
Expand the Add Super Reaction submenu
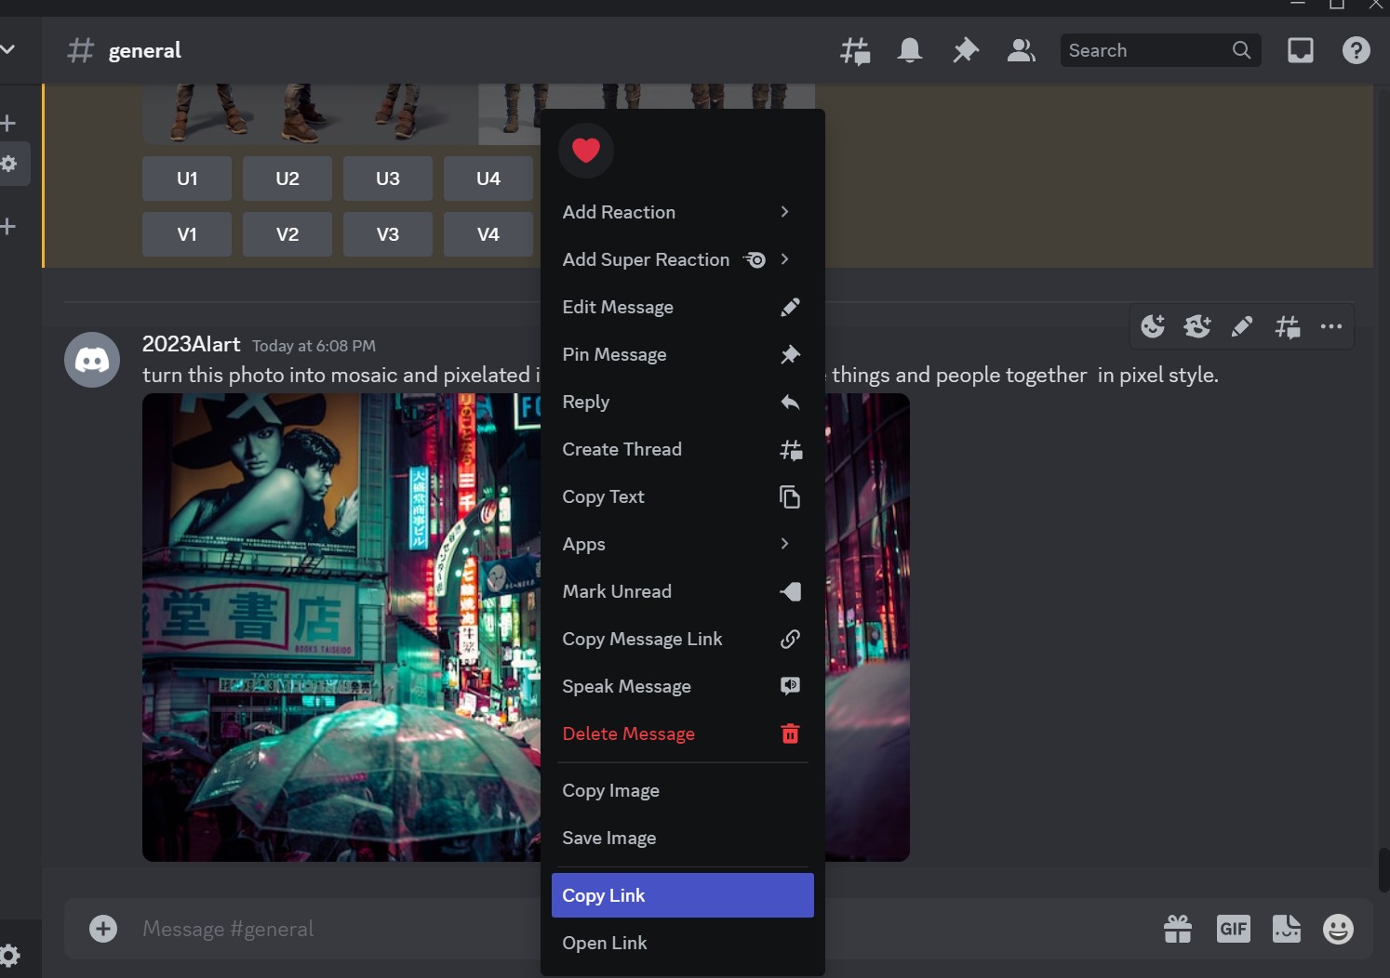point(682,259)
